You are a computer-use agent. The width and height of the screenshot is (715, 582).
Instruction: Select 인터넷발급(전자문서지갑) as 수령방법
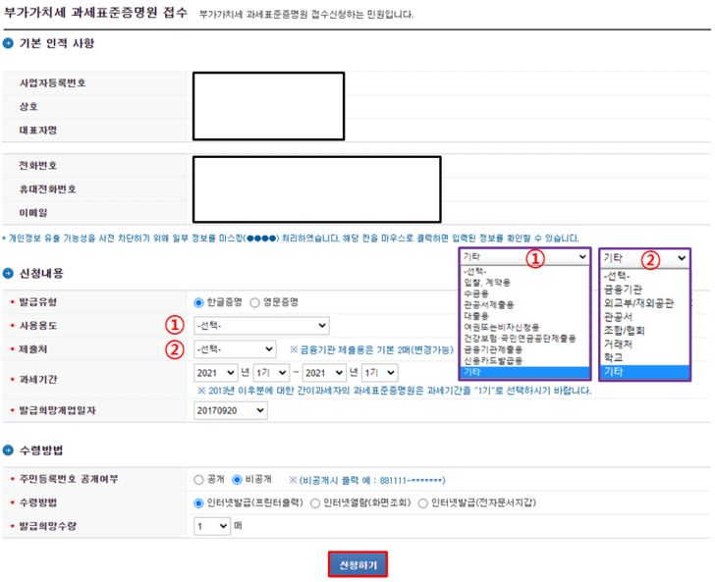[x=422, y=503]
